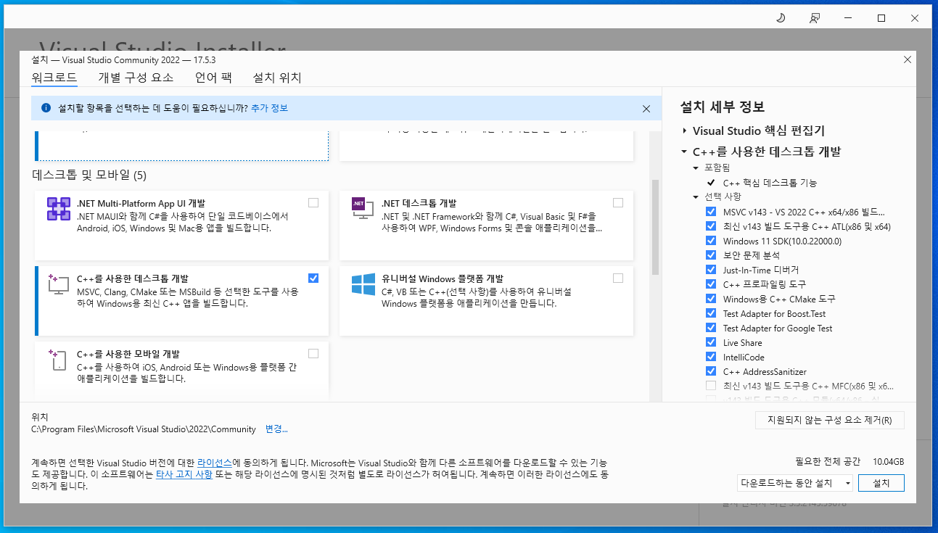Screen dimensions: 938x533
Task: Click the moon theme icon in the title bar
Action: point(781,18)
